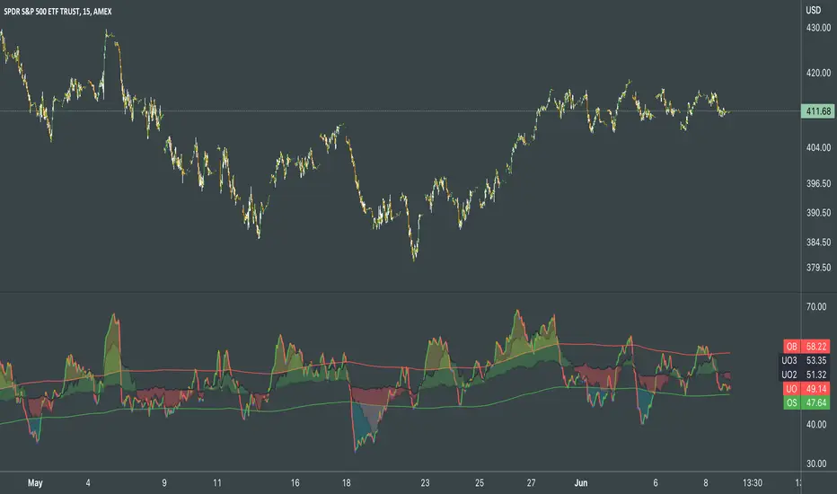This screenshot has height=494, width=837.
Task: Click the May label on time axis
Action: tap(35, 483)
